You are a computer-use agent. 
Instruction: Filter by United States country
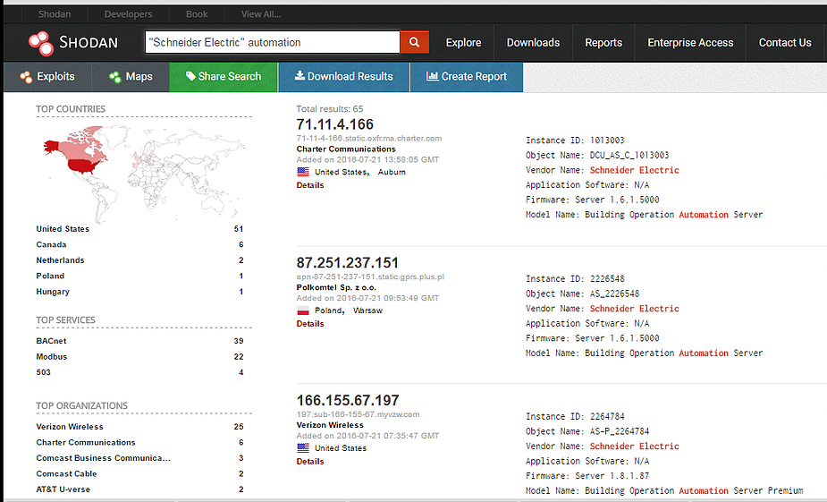point(63,229)
